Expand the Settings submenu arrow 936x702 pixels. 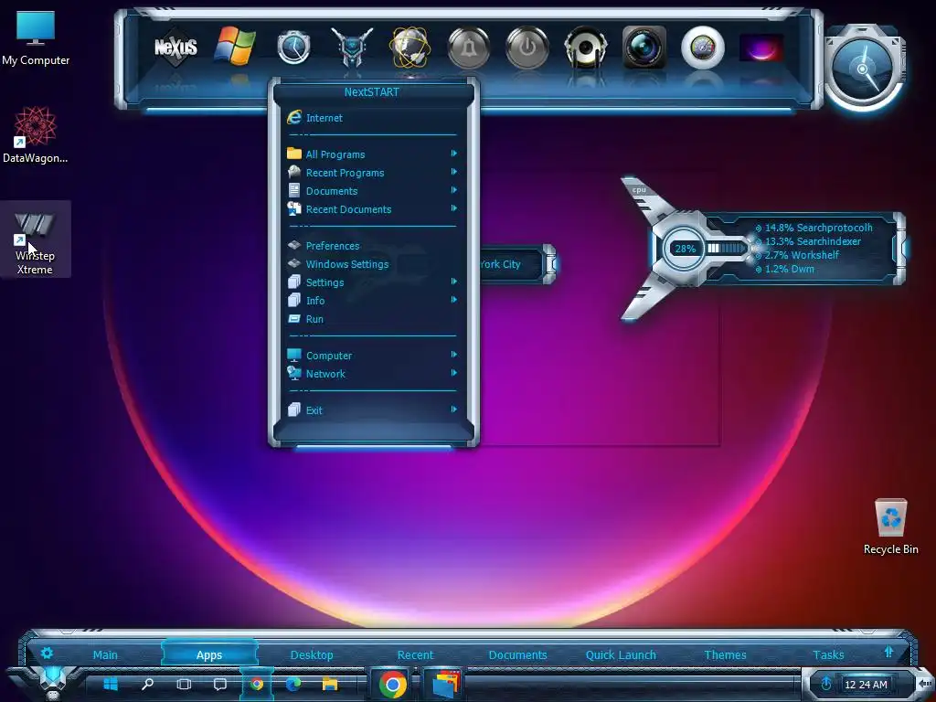pos(453,282)
